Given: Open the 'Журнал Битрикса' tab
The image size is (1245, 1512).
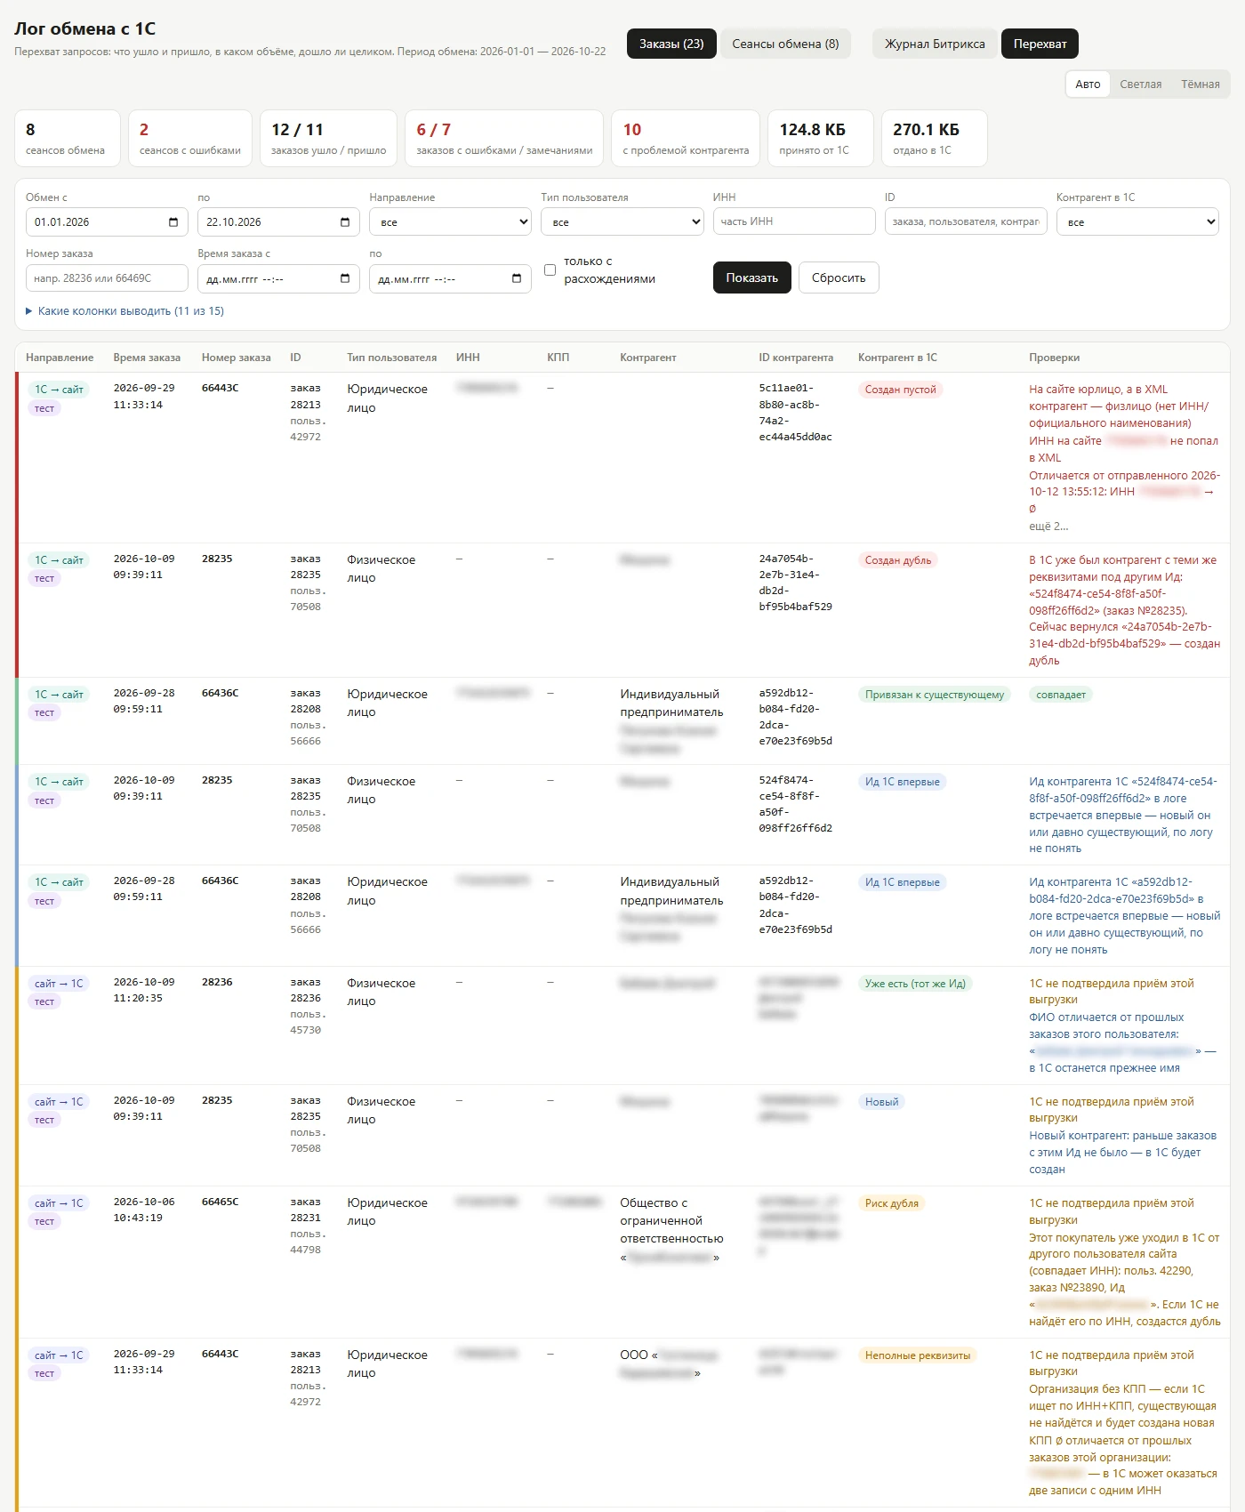Looking at the screenshot, I should point(935,44).
